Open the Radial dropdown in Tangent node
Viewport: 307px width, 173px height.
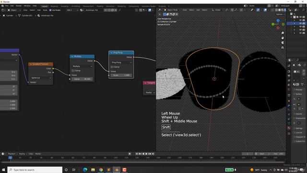[x=150, y=92]
